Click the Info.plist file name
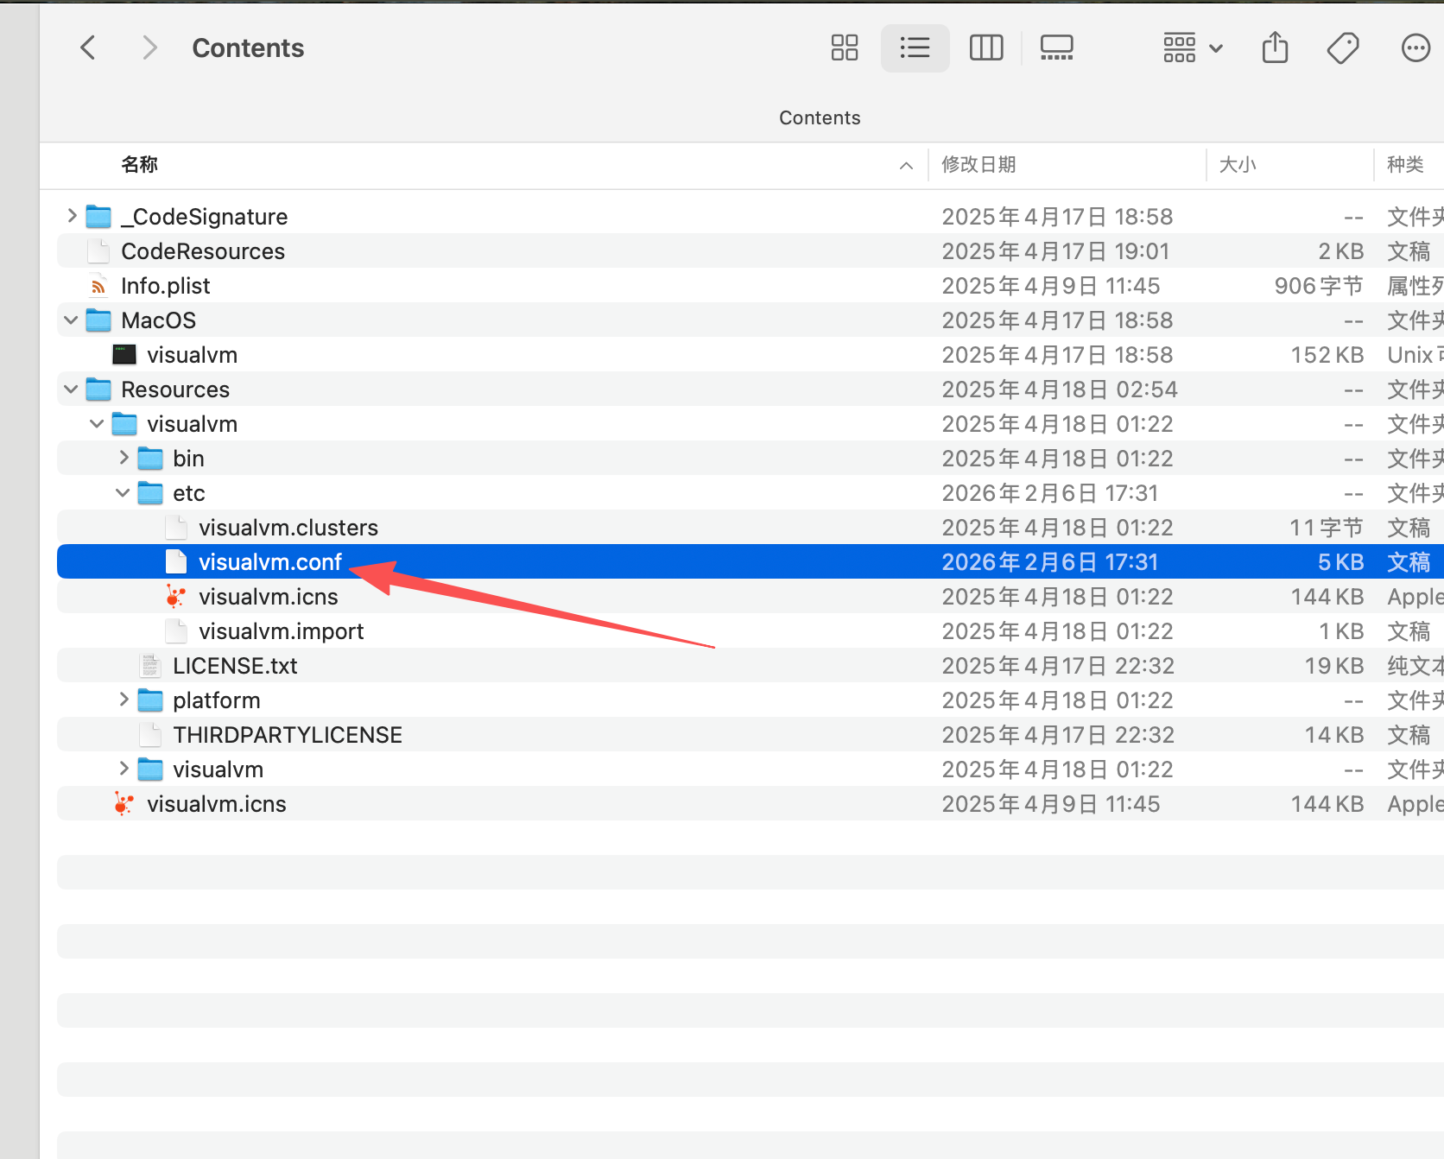The image size is (1444, 1159). pyautogui.click(x=166, y=286)
